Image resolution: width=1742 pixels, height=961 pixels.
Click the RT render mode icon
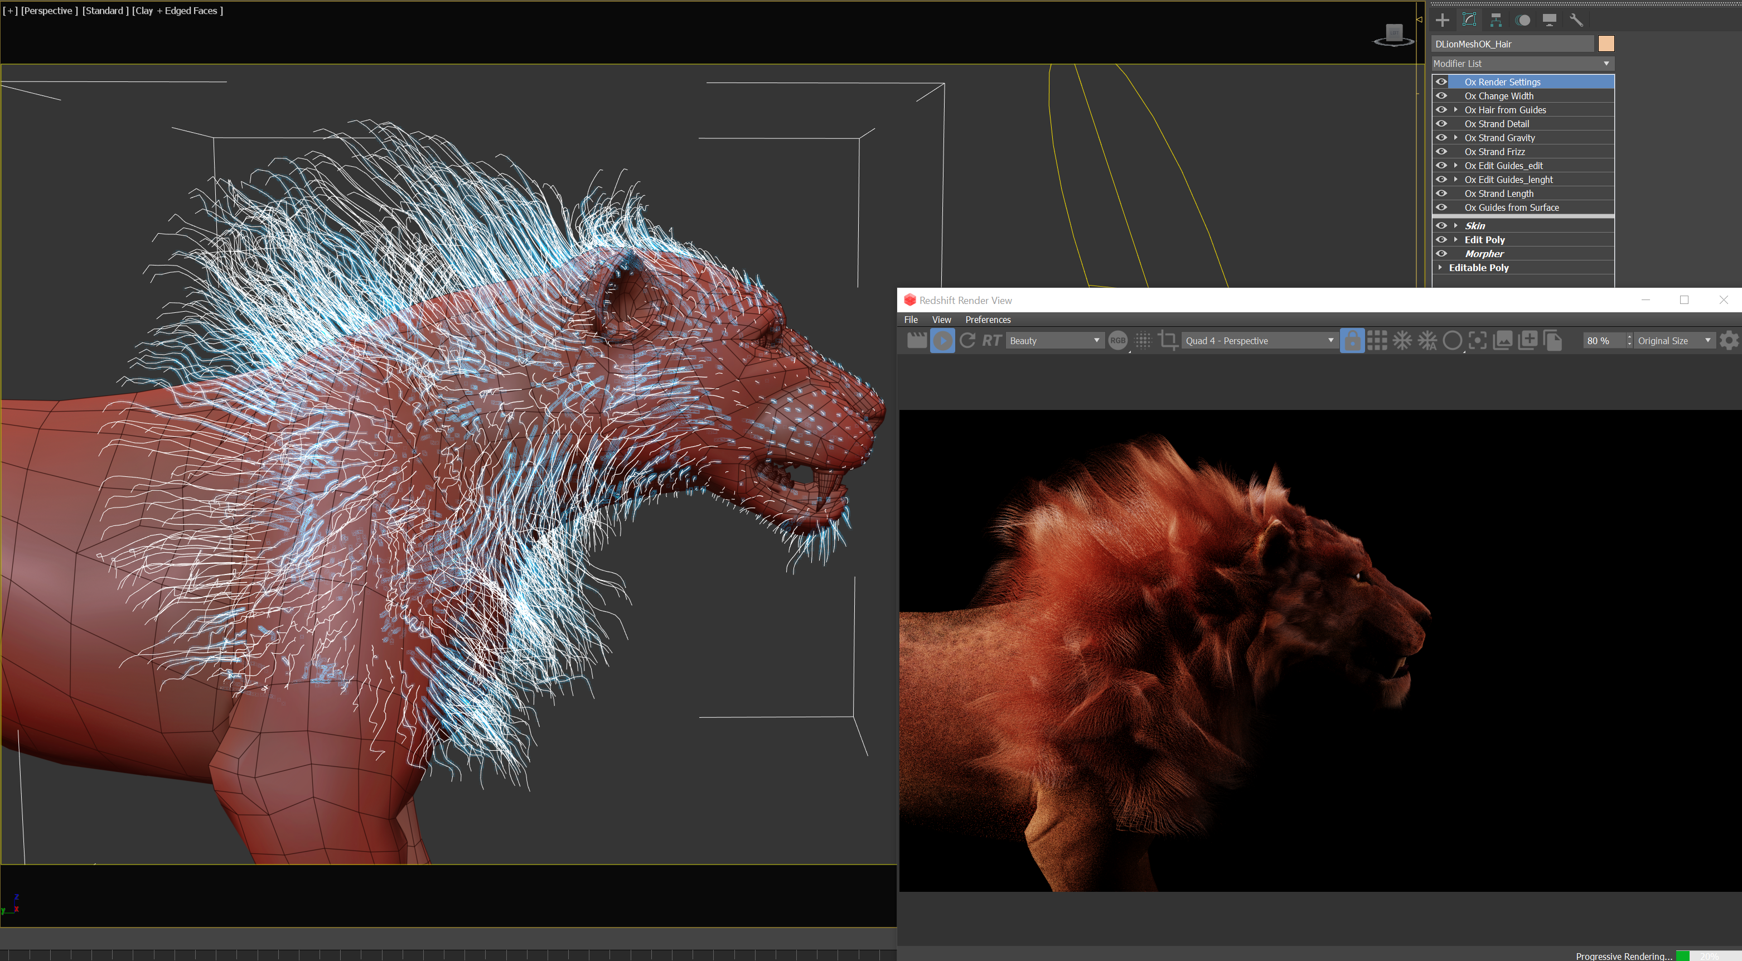click(x=991, y=340)
